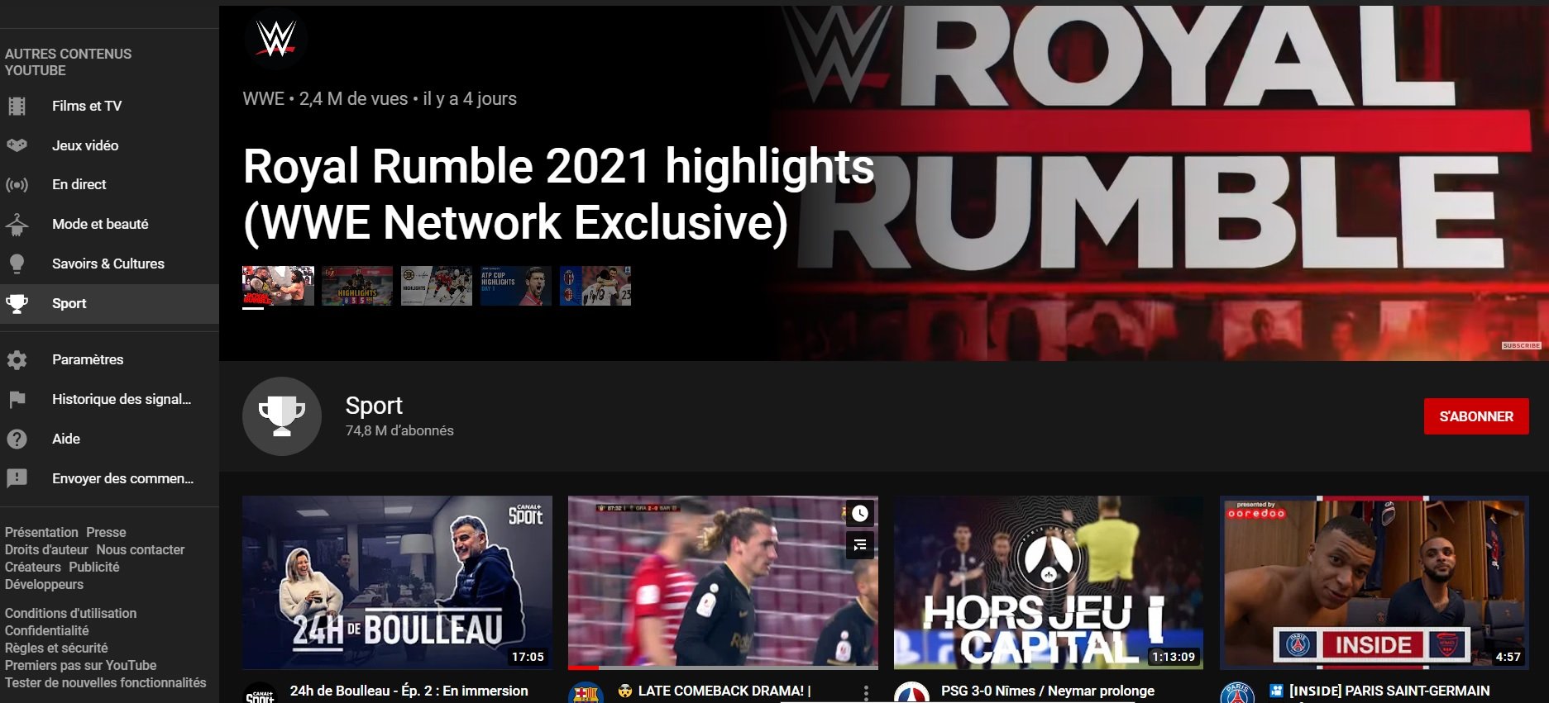Go to Jeux vidéo section
1549x703 pixels.
[85, 145]
